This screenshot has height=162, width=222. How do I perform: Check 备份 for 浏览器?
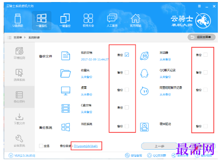tap(206, 55)
